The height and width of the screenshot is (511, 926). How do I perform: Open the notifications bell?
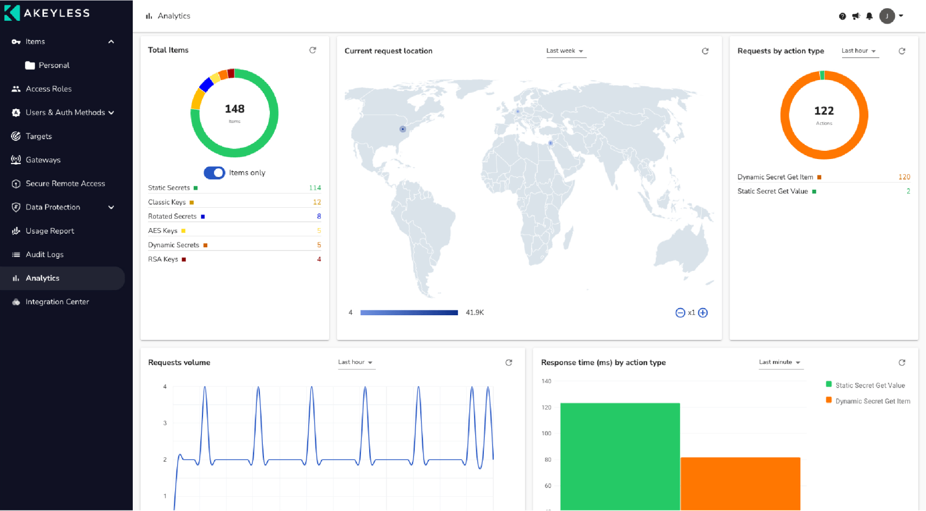[869, 16]
